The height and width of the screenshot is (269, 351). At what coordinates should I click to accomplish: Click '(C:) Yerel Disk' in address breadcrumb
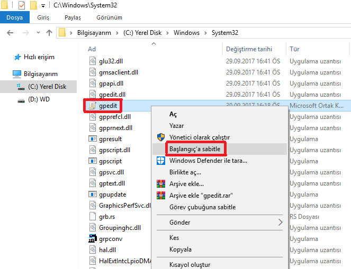tap(142, 33)
